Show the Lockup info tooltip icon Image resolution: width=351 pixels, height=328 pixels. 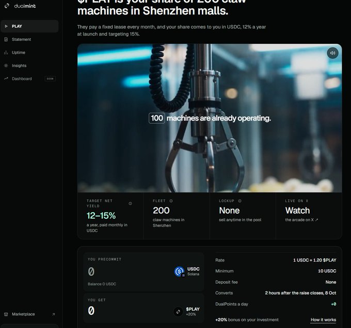tap(240, 201)
